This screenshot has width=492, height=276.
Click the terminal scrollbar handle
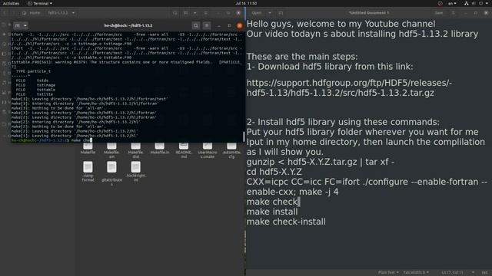pyautogui.click(x=244, y=136)
